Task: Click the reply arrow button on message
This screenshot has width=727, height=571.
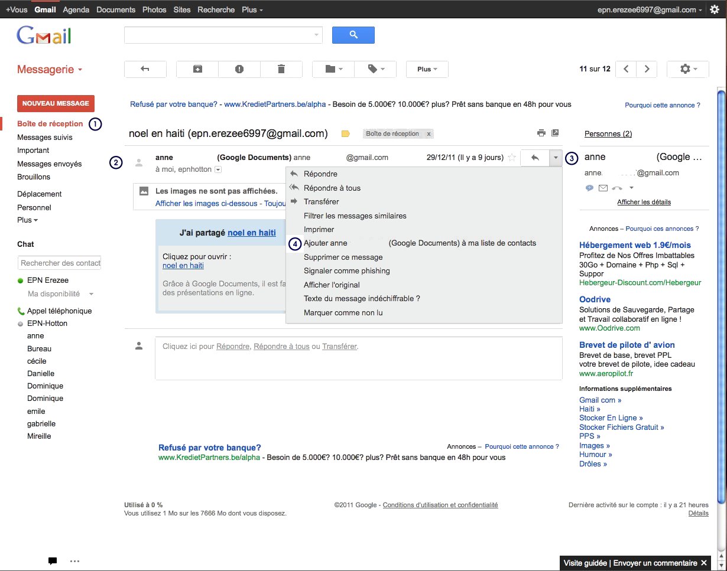Action: tap(535, 158)
